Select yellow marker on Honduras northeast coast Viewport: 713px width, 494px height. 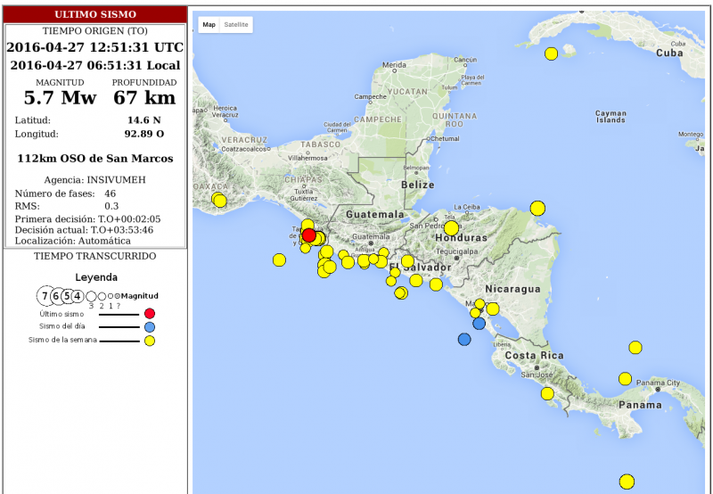(537, 208)
